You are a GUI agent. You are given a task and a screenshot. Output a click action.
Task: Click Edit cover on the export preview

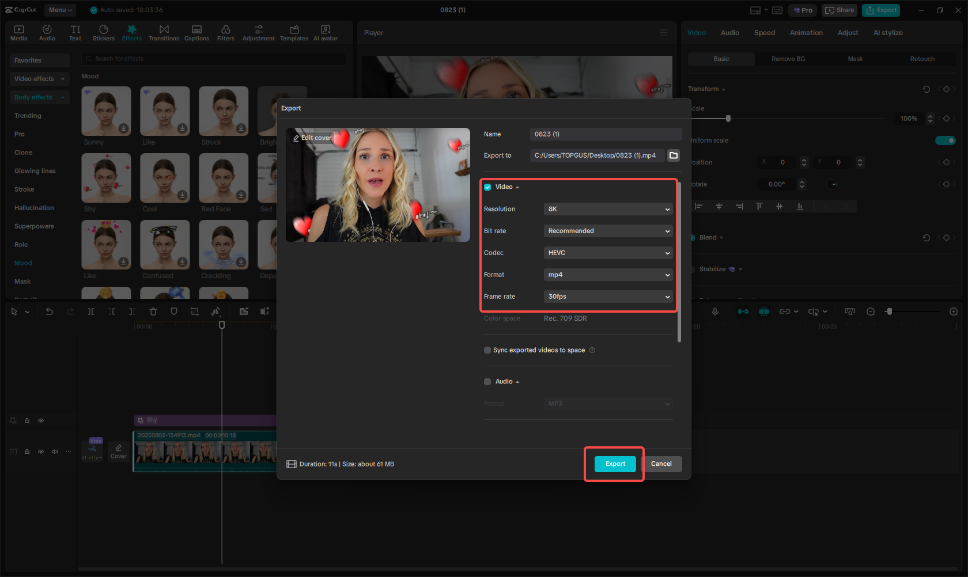click(x=312, y=138)
